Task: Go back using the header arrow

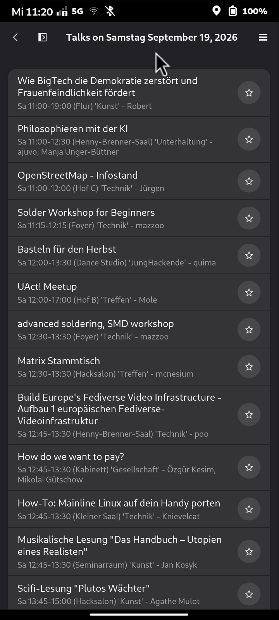Action: 15,37
